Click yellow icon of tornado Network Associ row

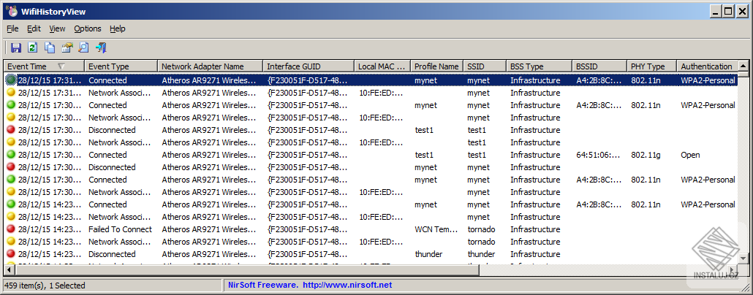click(11, 242)
